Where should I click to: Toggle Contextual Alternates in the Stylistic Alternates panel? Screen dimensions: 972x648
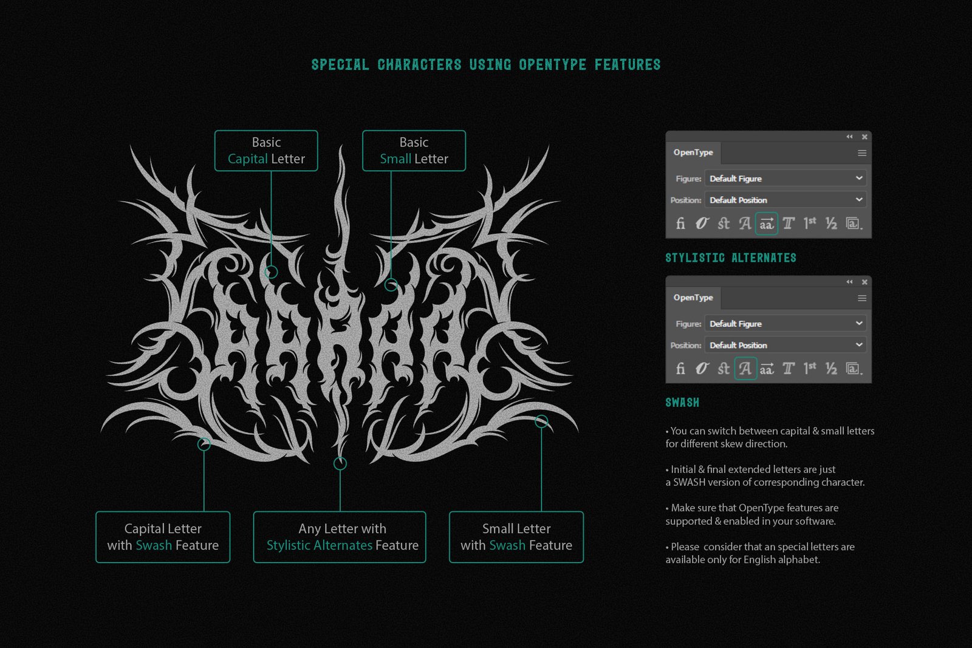[702, 223]
